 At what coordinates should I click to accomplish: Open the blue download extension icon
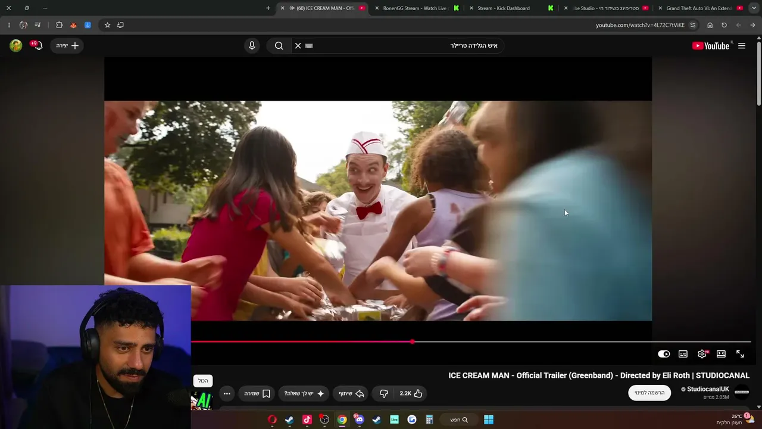point(88,25)
